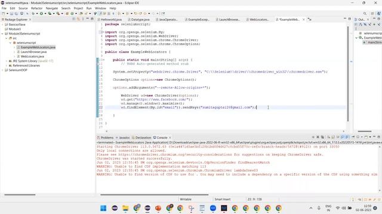
Task: Click the New Java Class icon
Action: click(x=72, y=14)
